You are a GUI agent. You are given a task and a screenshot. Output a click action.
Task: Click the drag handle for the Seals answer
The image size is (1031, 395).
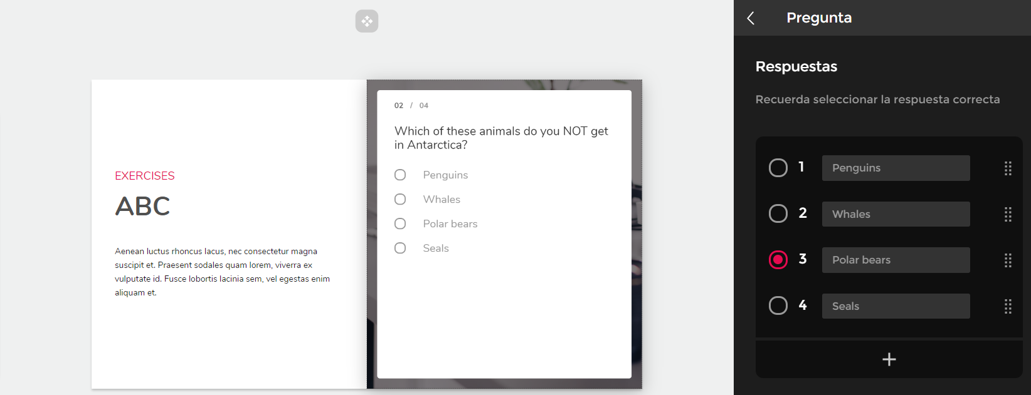[x=1008, y=306]
